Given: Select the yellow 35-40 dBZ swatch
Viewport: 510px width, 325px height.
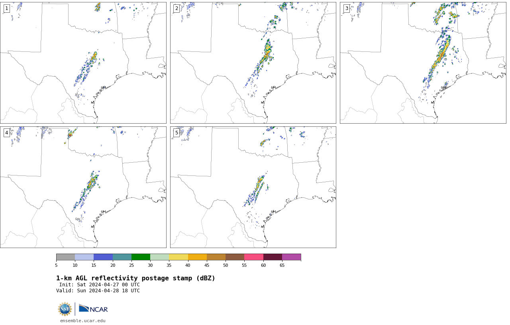Looking at the screenshot, I should click(x=178, y=257).
